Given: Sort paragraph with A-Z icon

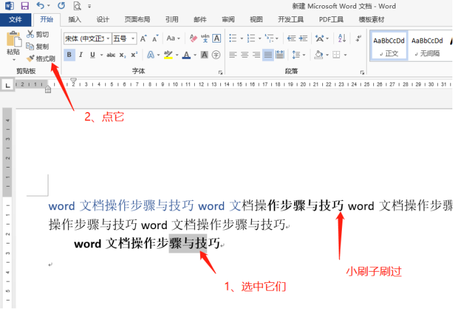Looking at the screenshot, I should coord(342,38).
